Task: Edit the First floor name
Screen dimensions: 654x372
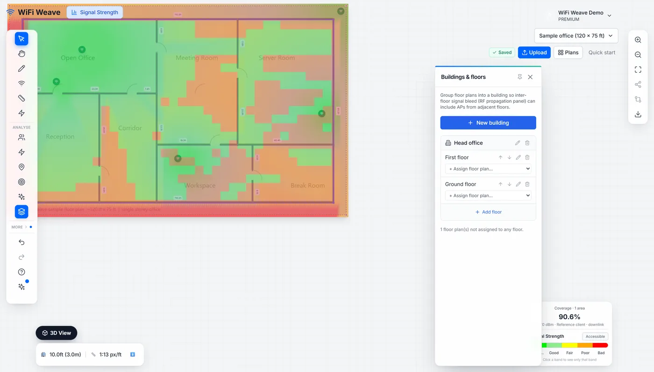Action: pos(519,157)
